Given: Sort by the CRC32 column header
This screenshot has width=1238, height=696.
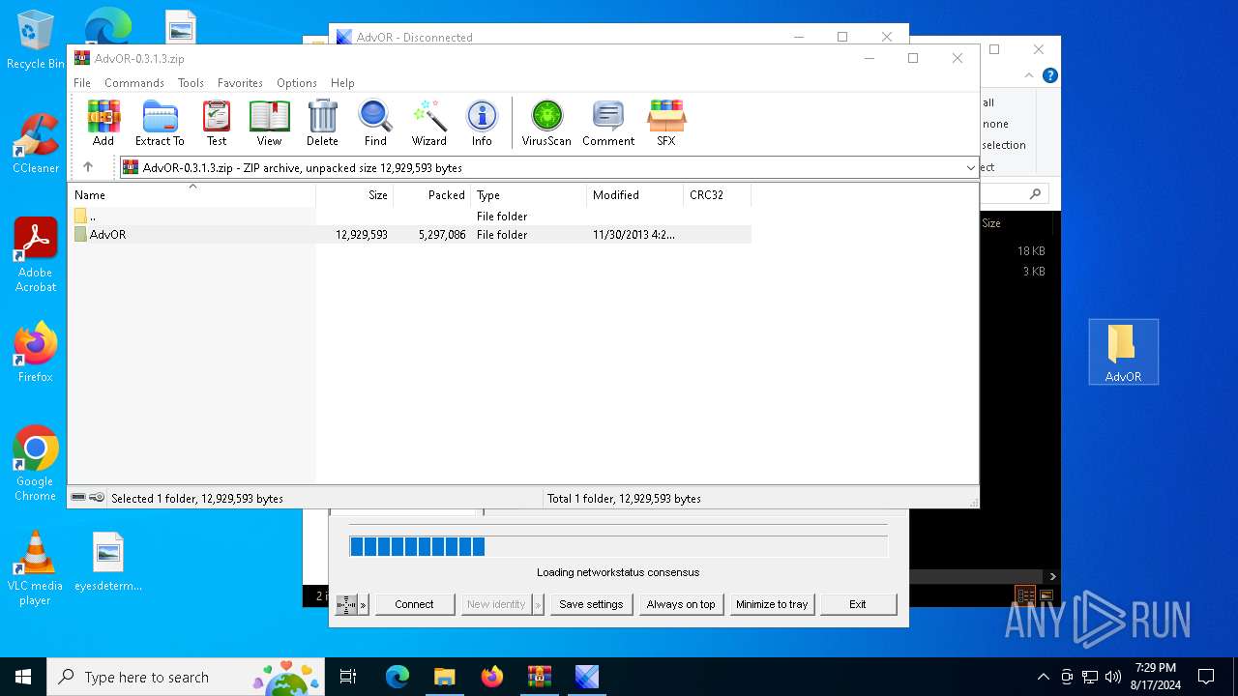Looking at the screenshot, I should (717, 194).
